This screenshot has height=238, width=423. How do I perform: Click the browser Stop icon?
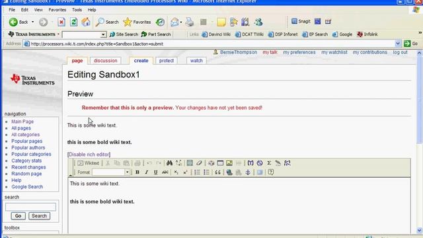[61, 22]
